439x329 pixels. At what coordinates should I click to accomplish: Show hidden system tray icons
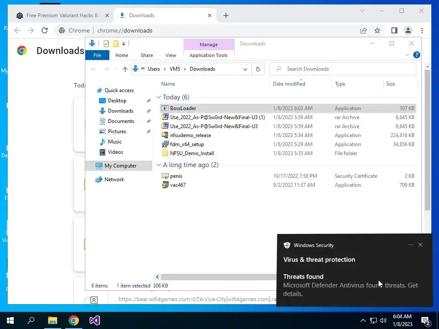pyautogui.click(x=363, y=320)
